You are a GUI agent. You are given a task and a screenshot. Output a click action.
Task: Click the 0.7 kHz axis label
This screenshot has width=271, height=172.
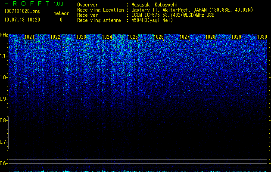pos(4,142)
